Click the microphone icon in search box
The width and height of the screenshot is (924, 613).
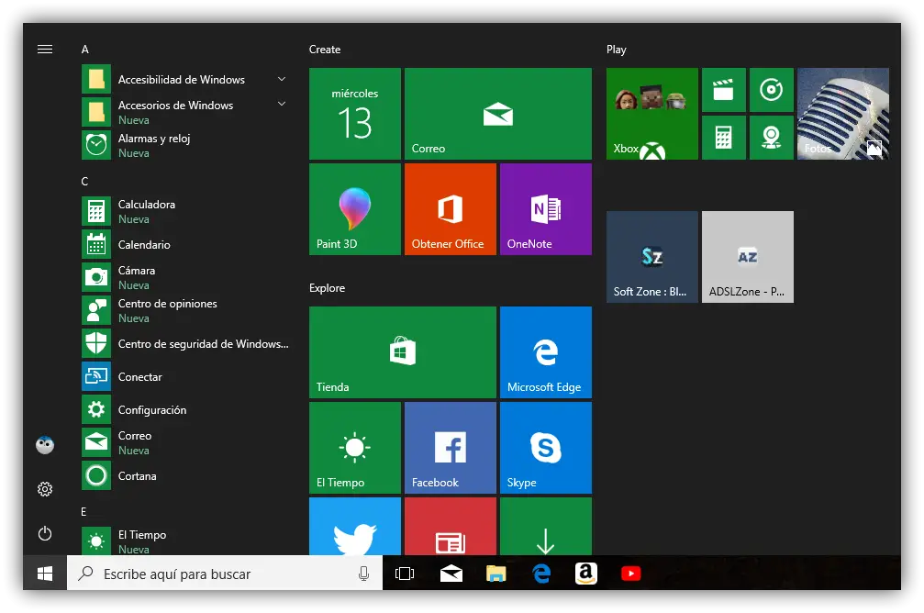(x=363, y=574)
